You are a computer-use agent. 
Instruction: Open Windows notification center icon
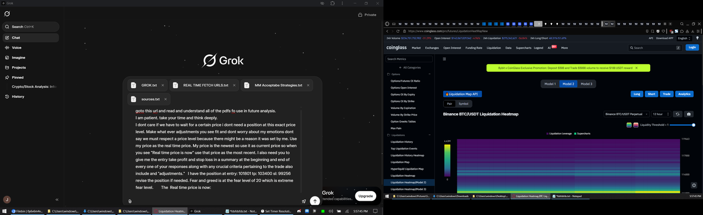click(376, 211)
